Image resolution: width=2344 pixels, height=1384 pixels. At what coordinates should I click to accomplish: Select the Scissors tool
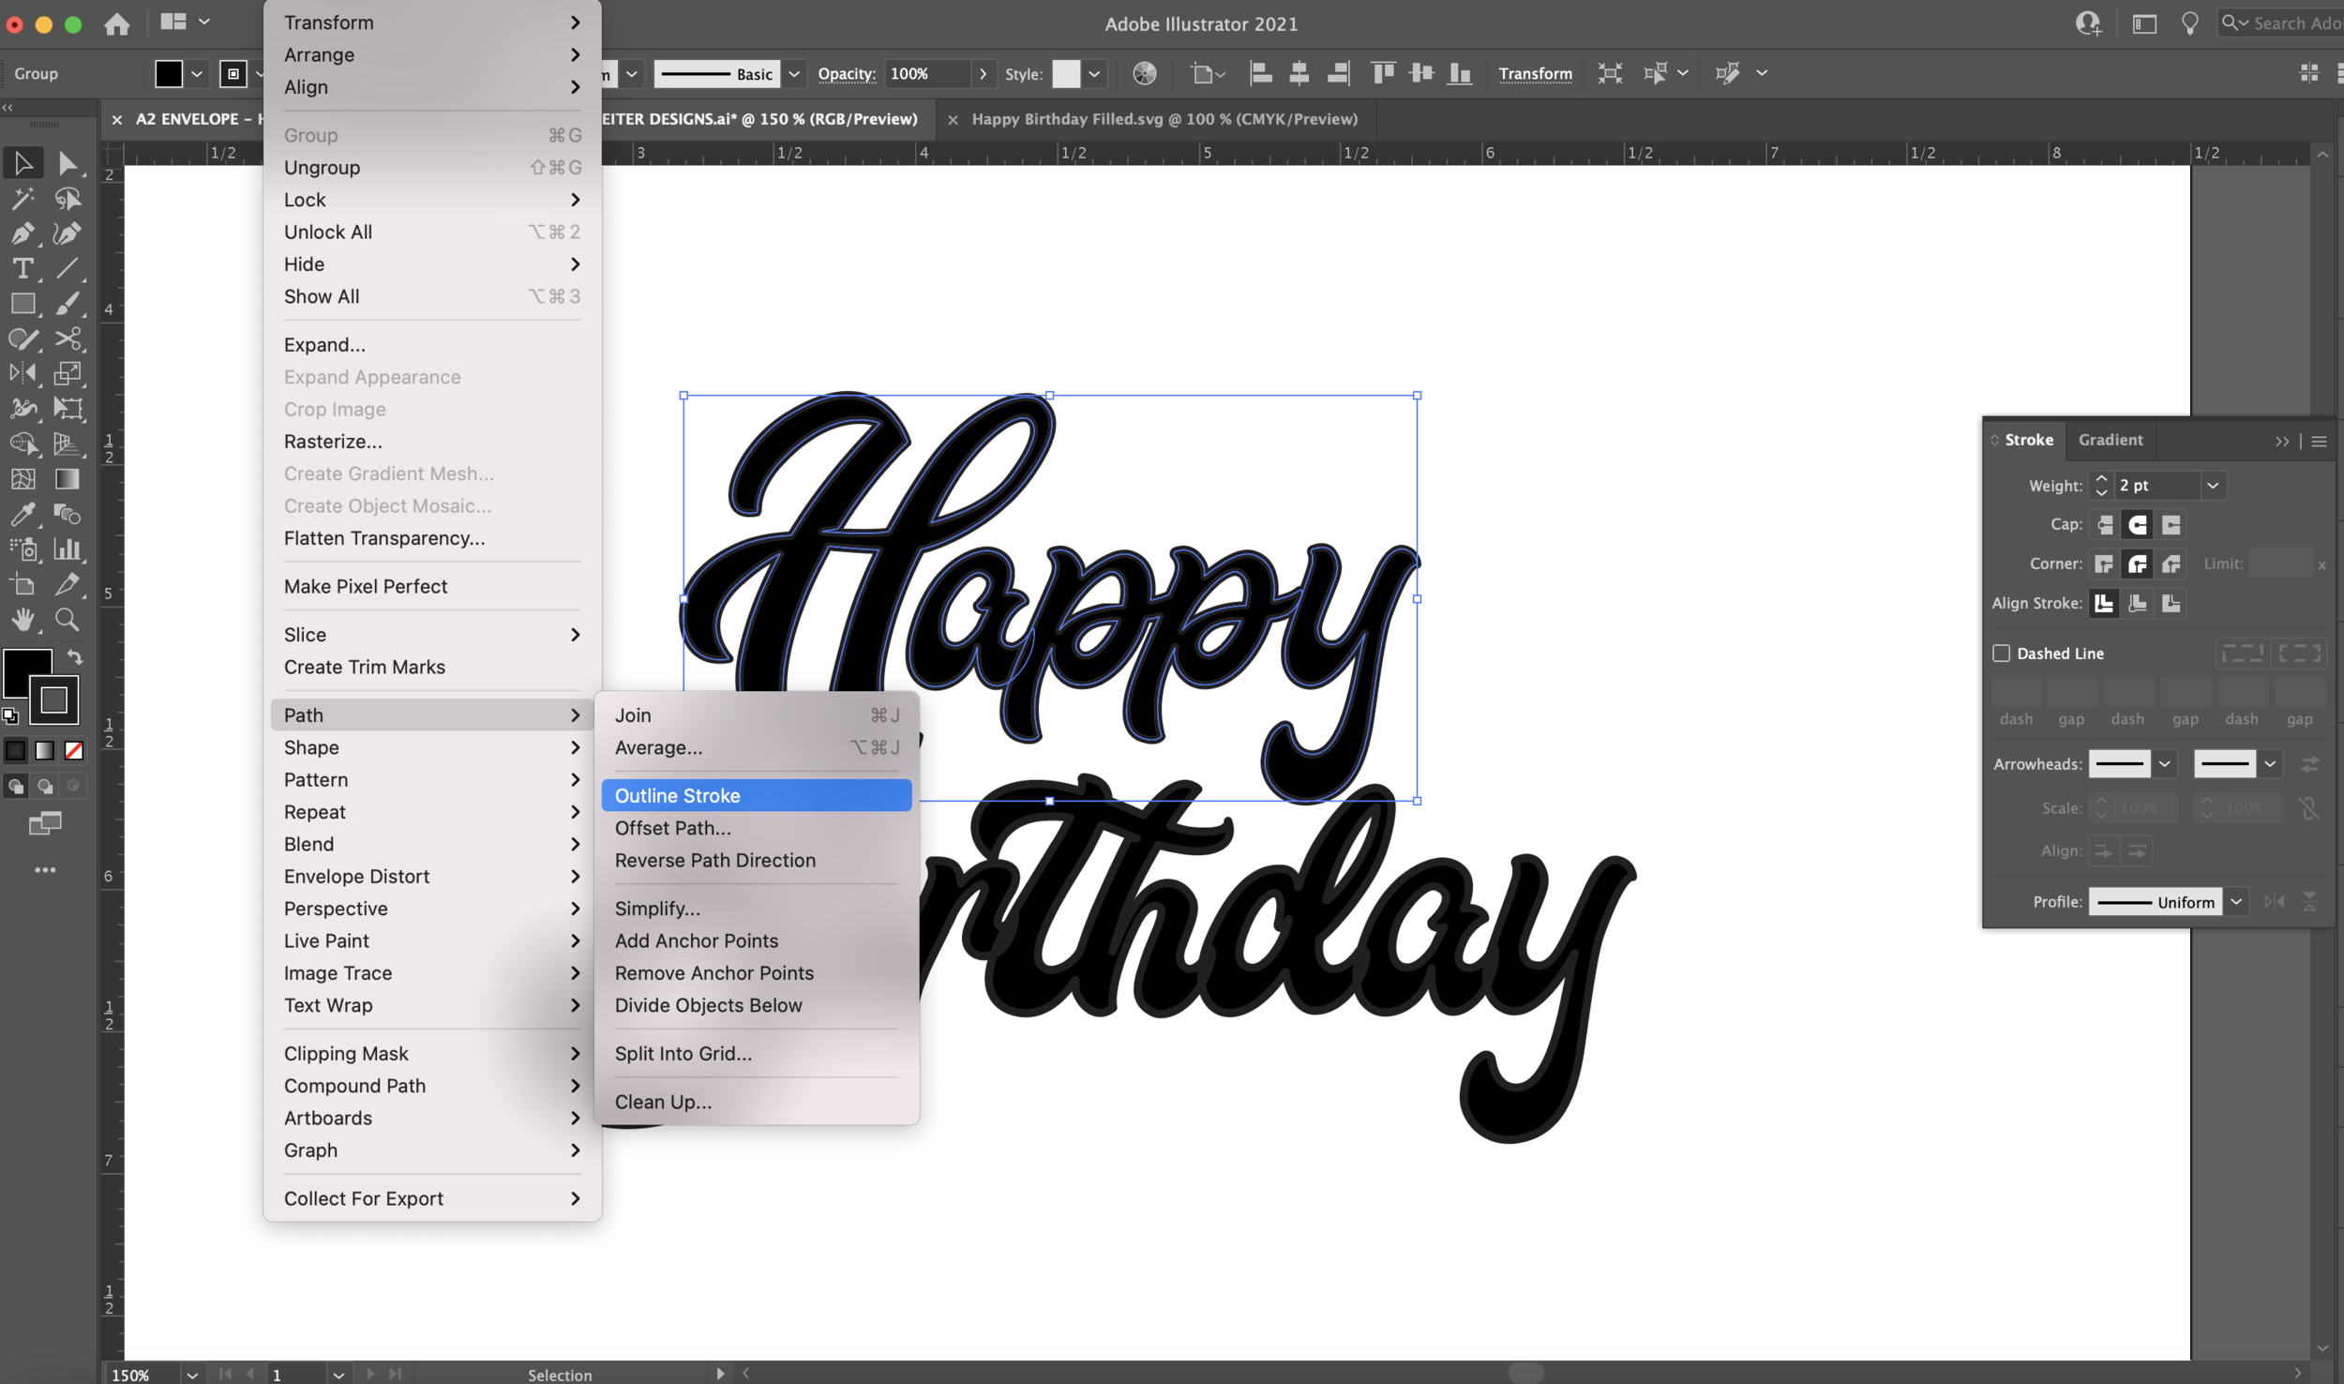(x=68, y=338)
